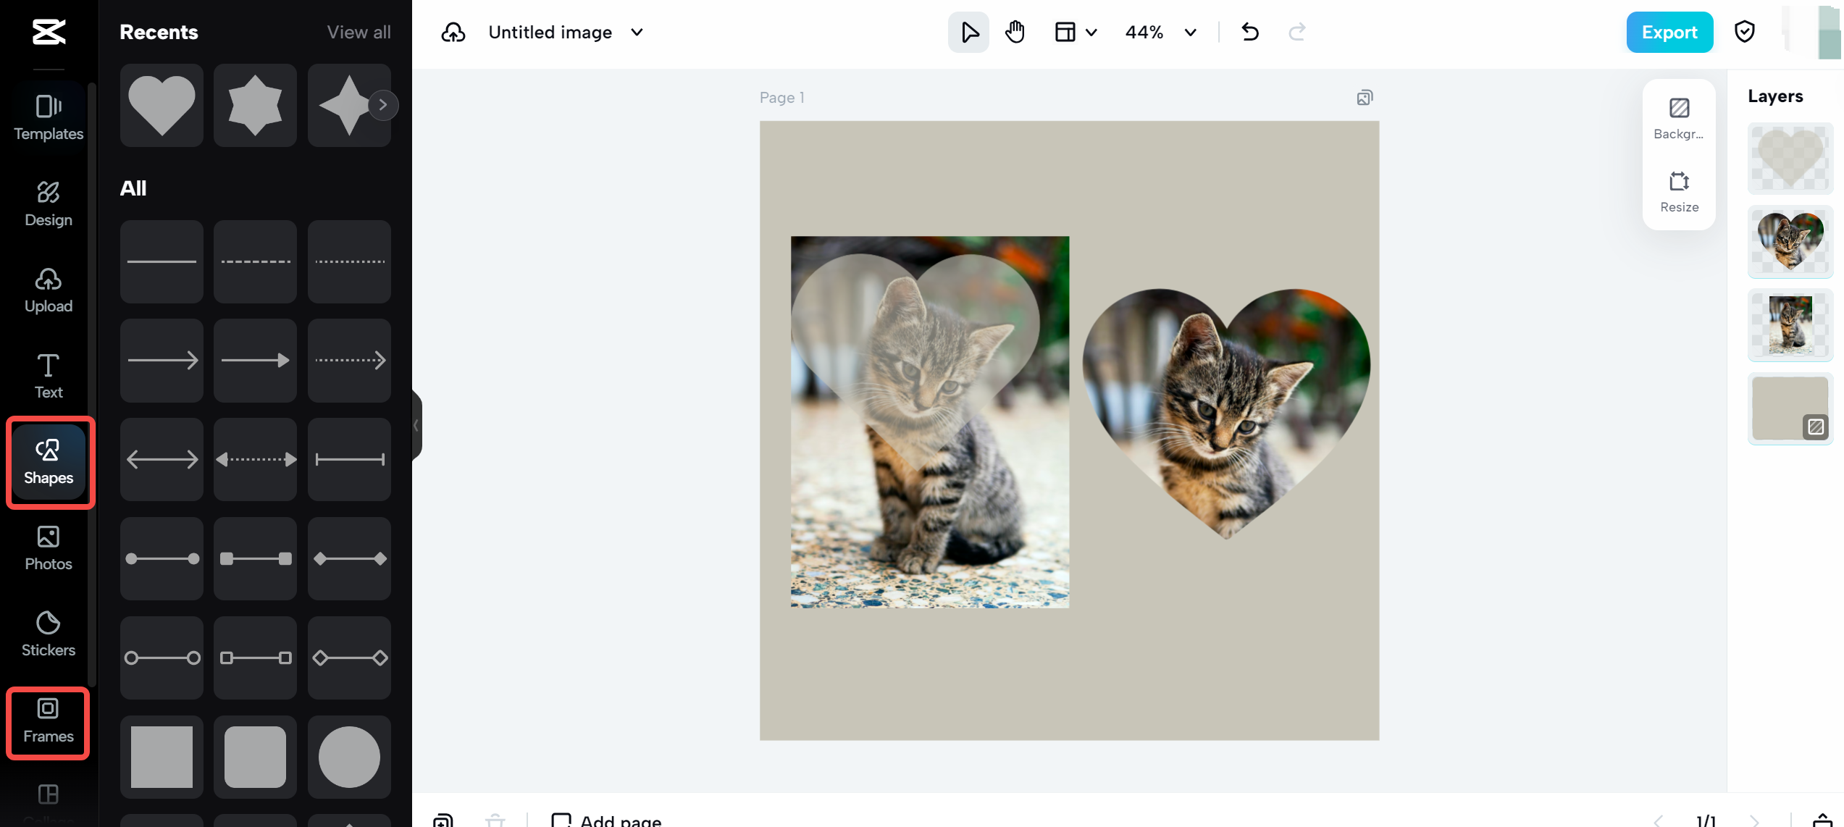Switch to the Stickers tab
Screen dimensions: 1844x827
point(49,633)
